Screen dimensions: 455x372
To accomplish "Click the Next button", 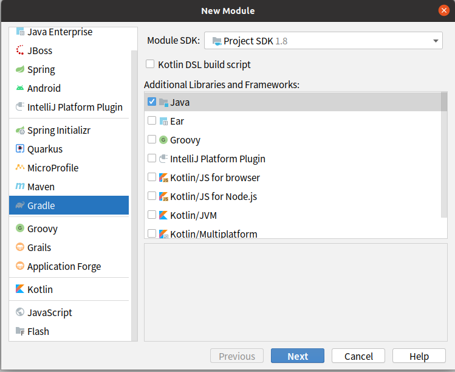I will [x=298, y=356].
